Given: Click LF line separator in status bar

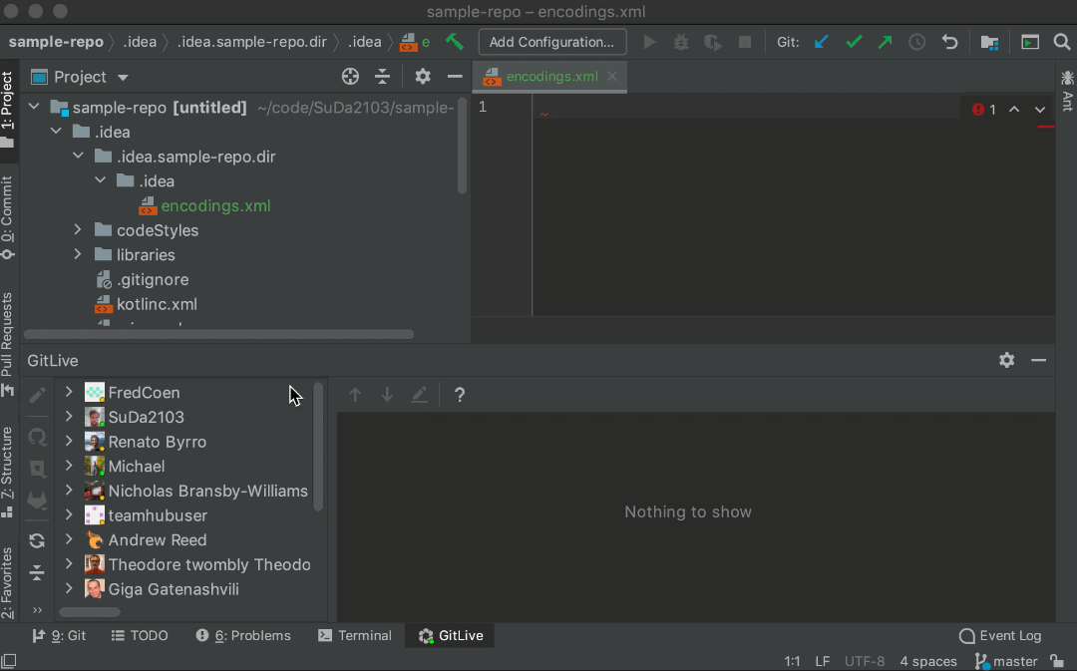Looking at the screenshot, I should tap(822, 661).
